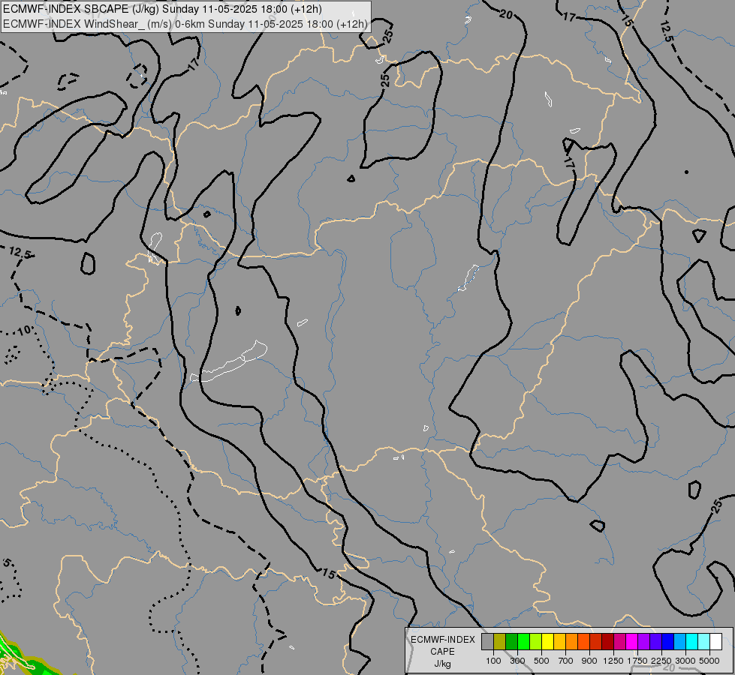This screenshot has width=735, height=675.
Task: Click the cyan swatch after 3000
Action: [692, 642]
